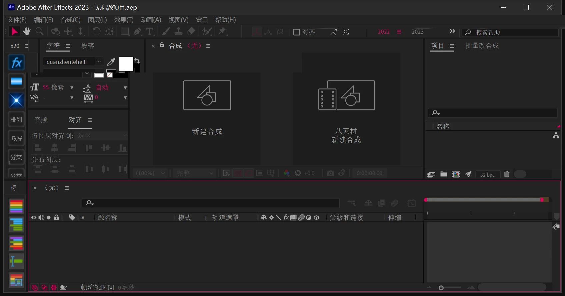Select the Puppet Pin tool
This screenshot has height=296, width=565.
point(222,32)
